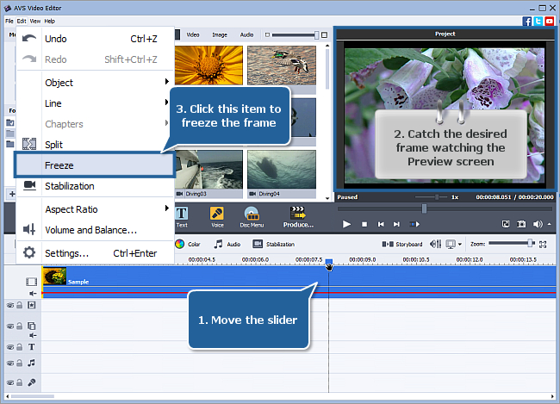
Task: Click the timeline playhead marker
Action: tap(329, 264)
